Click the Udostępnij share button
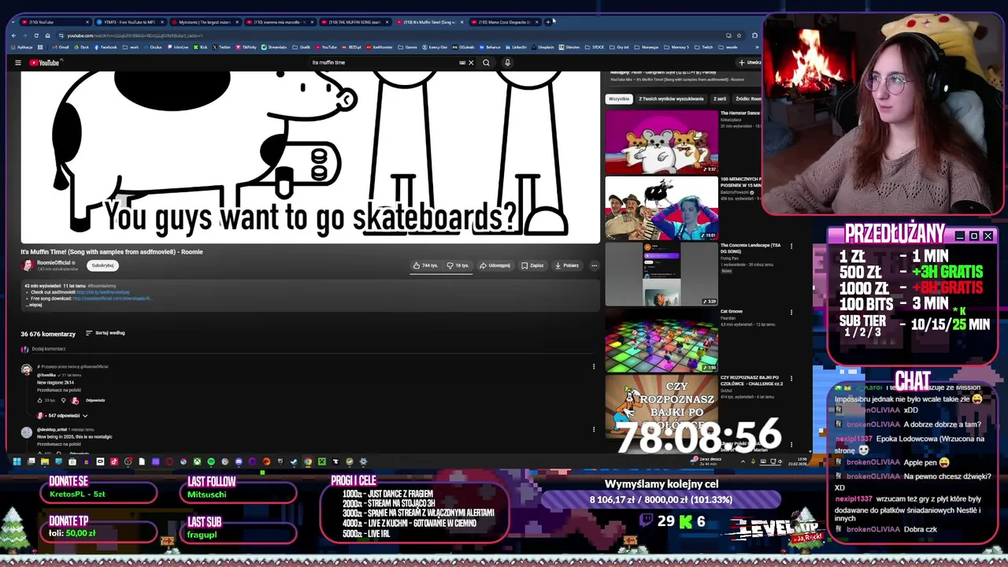This screenshot has width=1008, height=567. coord(495,265)
